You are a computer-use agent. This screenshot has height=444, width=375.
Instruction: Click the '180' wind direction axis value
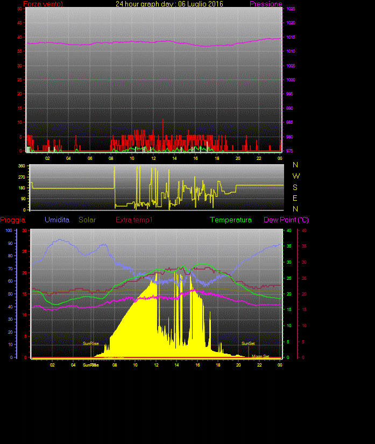22,188
